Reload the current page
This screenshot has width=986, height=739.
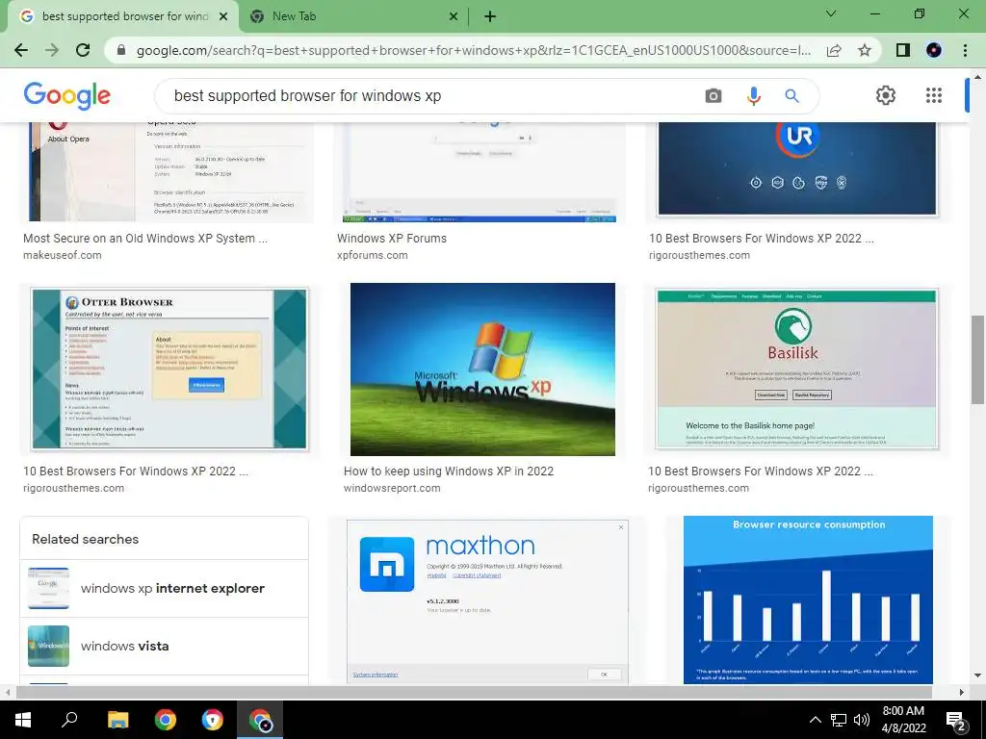[83, 50]
